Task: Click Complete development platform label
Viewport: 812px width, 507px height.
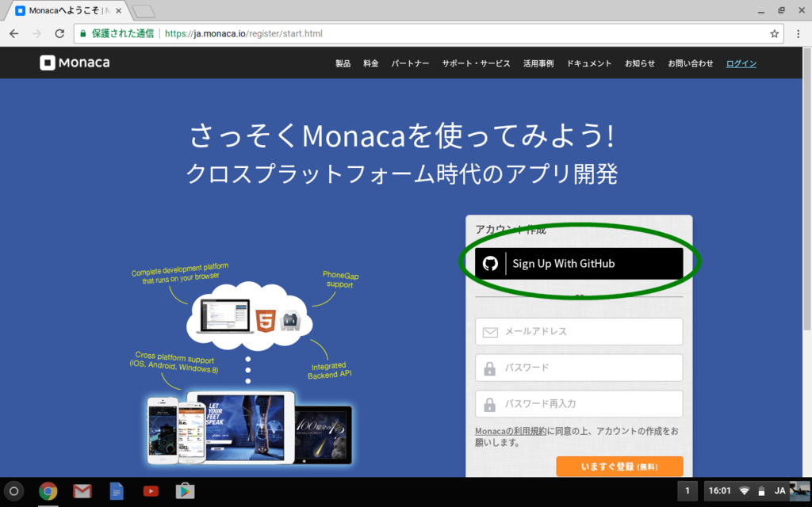Action: 180,273
